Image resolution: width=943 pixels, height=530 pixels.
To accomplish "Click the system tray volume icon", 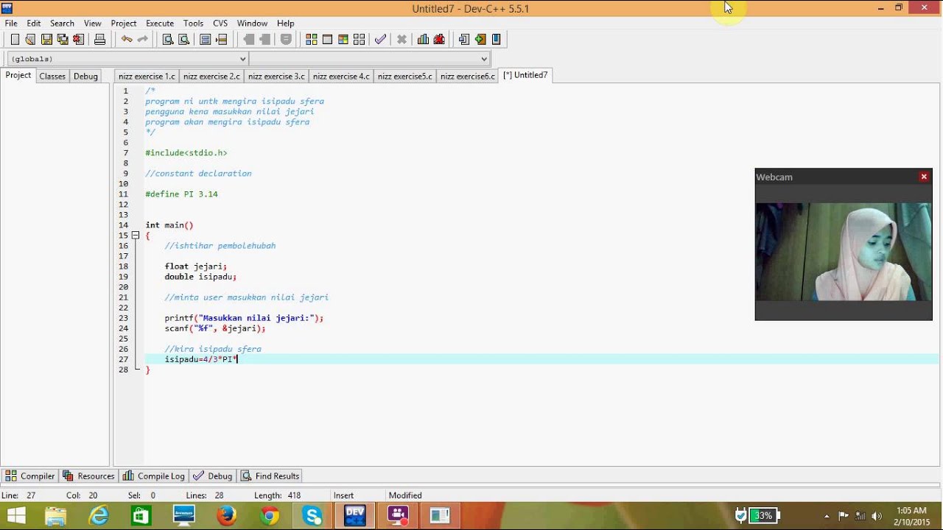I will [876, 516].
